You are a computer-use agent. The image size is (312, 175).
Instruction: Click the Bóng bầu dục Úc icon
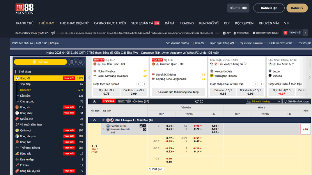(x=17, y=171)
